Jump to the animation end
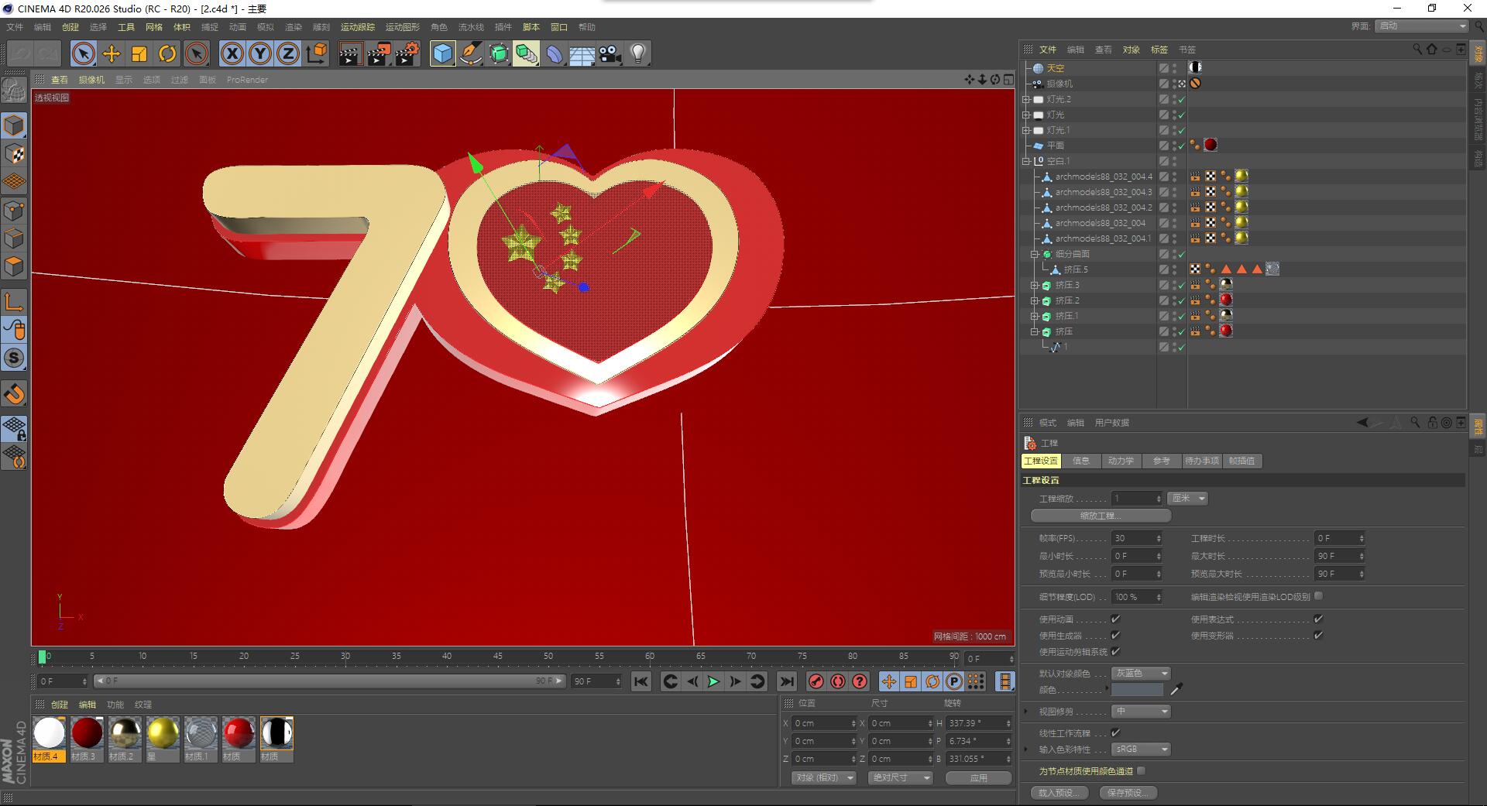1487x806 pixels. point(786,681)
